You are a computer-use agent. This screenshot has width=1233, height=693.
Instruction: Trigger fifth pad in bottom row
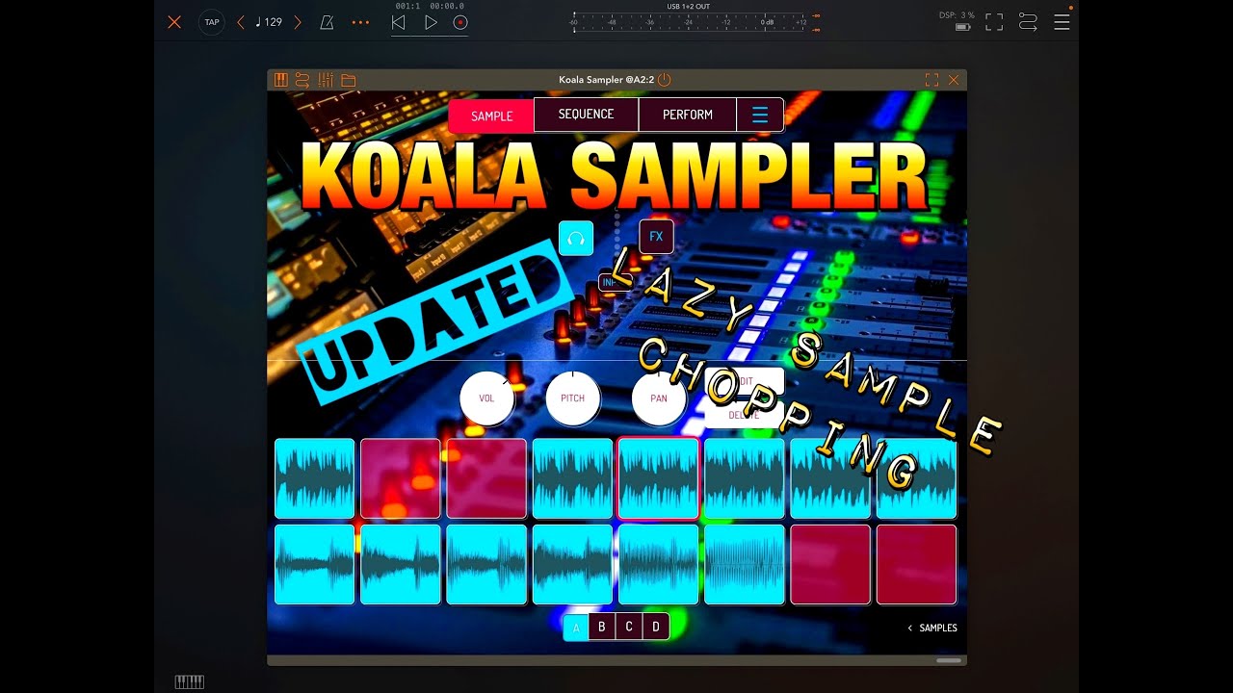tap(659, 565)
